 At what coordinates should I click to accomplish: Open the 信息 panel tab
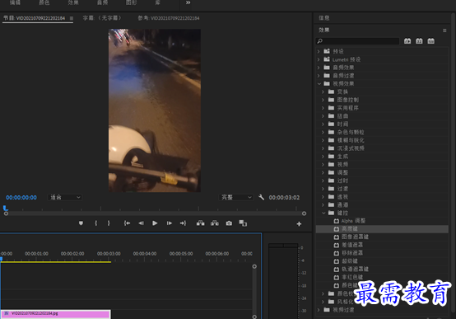[324, 18]
